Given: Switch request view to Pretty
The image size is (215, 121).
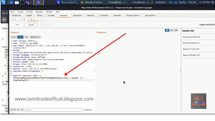Looking at the screenshot, I should click(14, 37).
